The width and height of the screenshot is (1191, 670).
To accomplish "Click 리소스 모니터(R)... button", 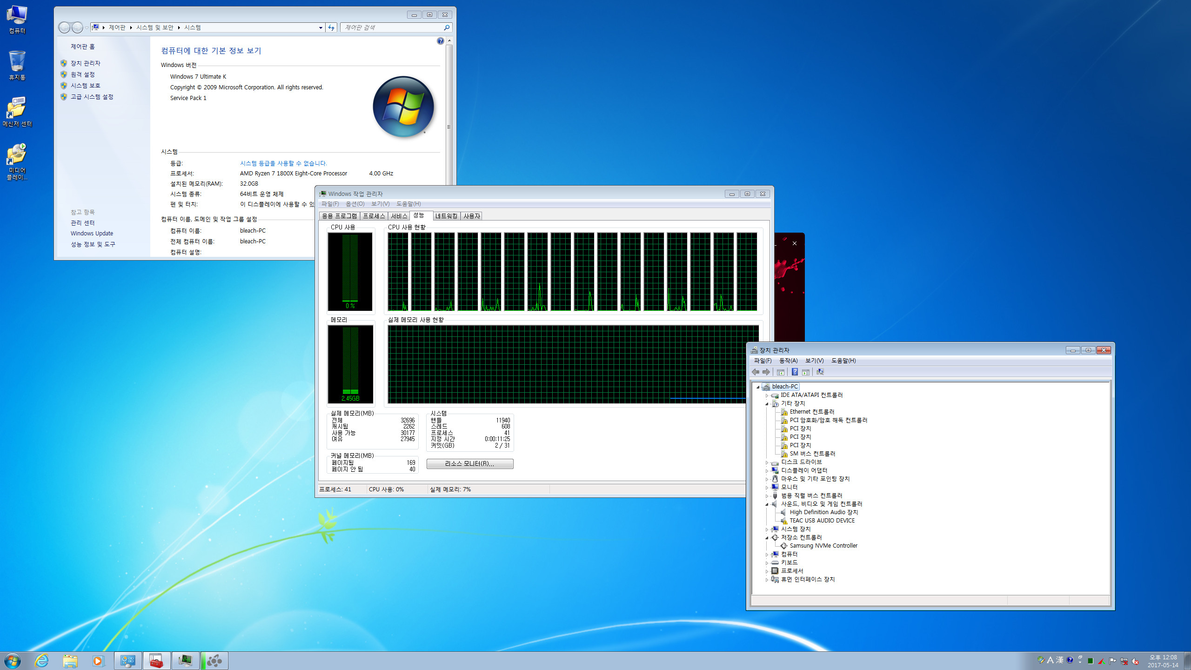I will point(470,464).
